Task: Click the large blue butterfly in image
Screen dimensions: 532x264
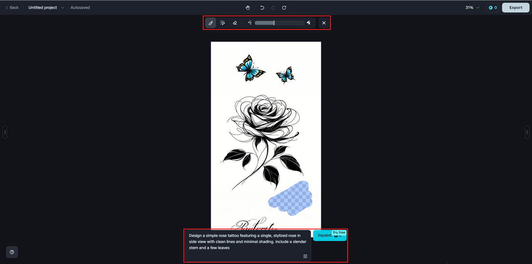Action: click(250, 68)
